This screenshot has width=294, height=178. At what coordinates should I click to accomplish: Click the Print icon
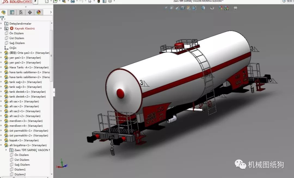[x=73, y=1]
